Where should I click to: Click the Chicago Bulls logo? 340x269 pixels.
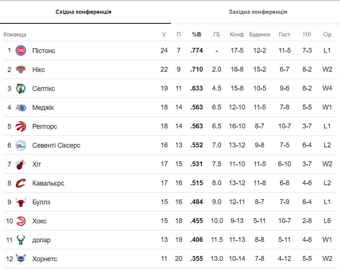21,202
